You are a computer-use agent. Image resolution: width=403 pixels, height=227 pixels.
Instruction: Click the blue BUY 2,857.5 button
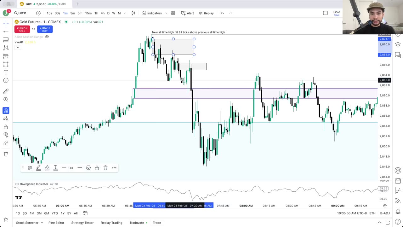click(x=45, y=29)
